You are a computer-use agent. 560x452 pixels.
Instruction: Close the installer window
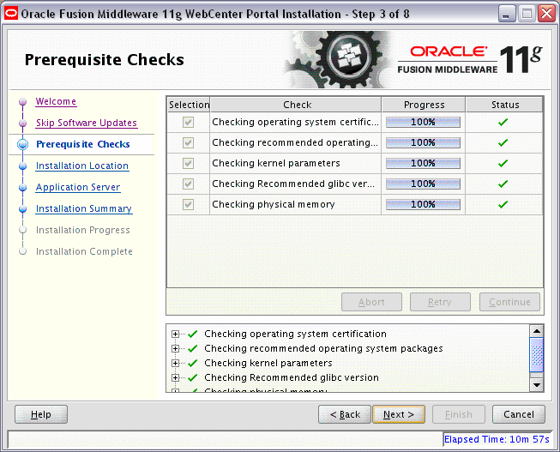point(546,15)
